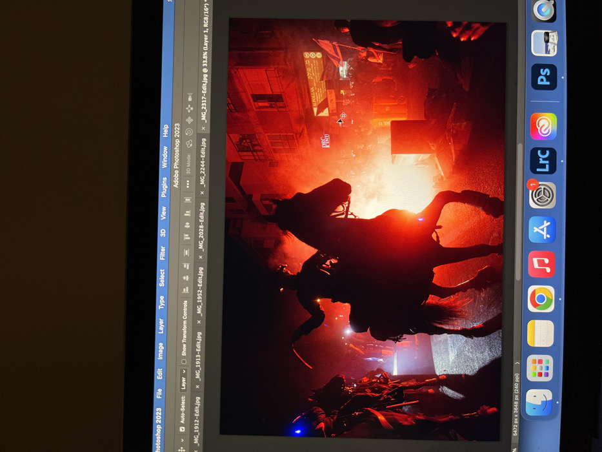Open the Auto-Select Layer dropdown

183,379
